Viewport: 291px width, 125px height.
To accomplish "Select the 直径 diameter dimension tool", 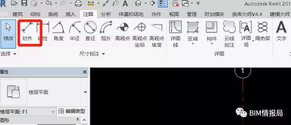I will coord(90,31).
